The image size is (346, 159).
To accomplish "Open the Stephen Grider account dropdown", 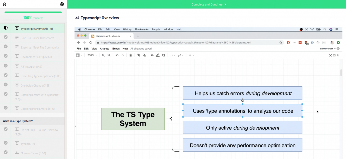I will point(327,49).
